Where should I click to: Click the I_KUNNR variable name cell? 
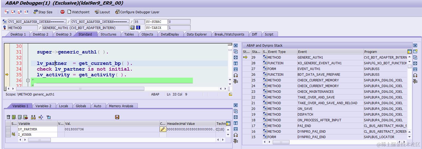[38, 135]
